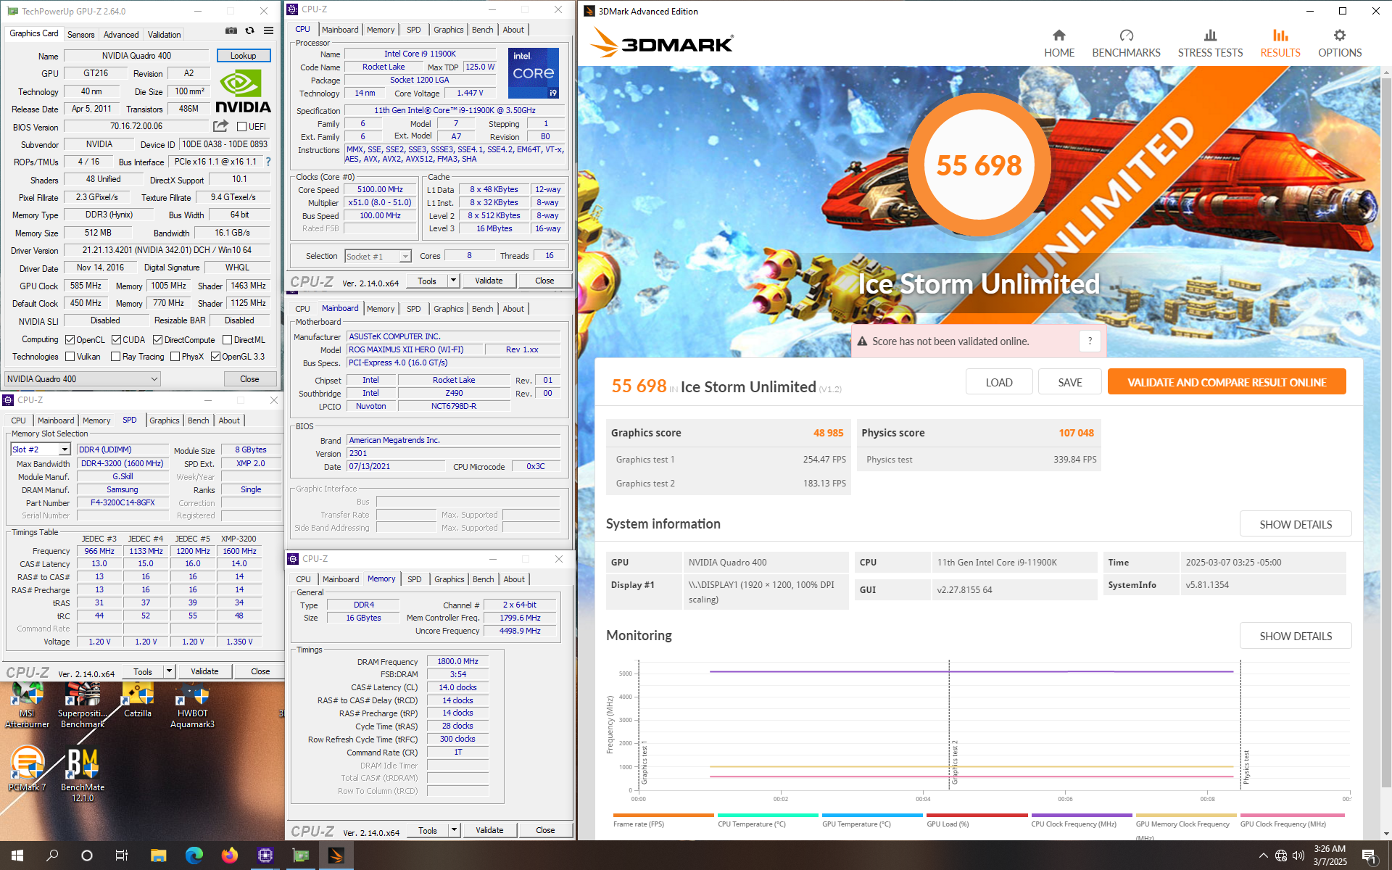Click SAVE button in 3DMark
The height and width of the screenshot is (870, 1392).
pos(1069,382)
